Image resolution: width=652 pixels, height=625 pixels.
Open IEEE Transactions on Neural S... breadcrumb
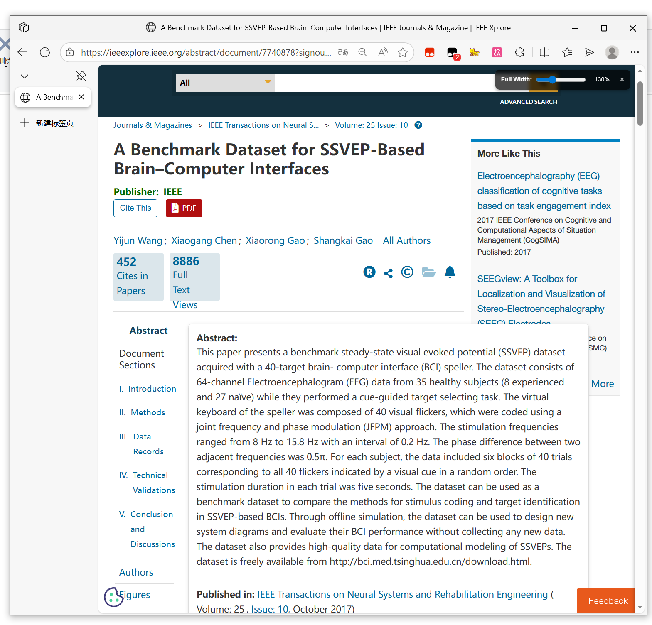pyautogui.click(x=263, y=125)
